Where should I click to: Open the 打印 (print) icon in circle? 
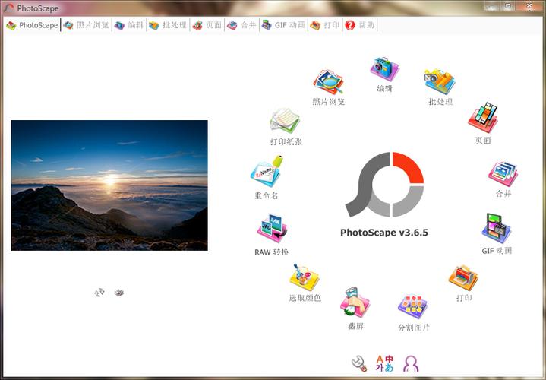click(x=463, y=278)
